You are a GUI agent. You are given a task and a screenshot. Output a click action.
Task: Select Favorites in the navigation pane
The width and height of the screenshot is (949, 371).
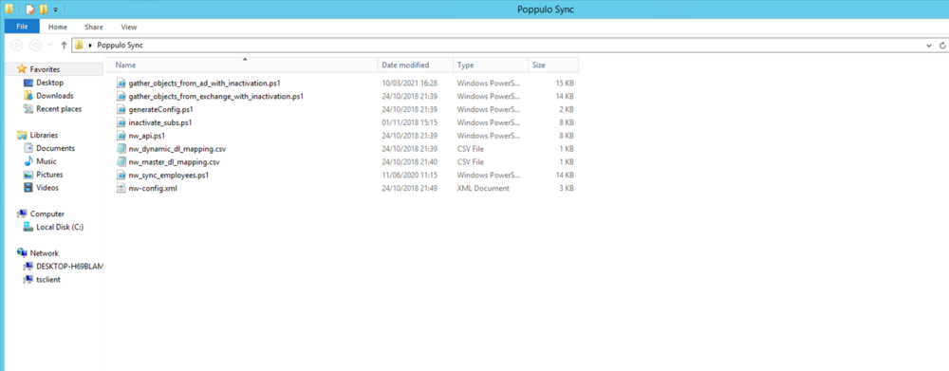click(x=45, y=69)
